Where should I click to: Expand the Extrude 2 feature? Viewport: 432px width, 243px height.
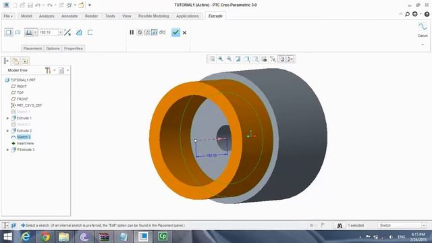tap(7, 130)
